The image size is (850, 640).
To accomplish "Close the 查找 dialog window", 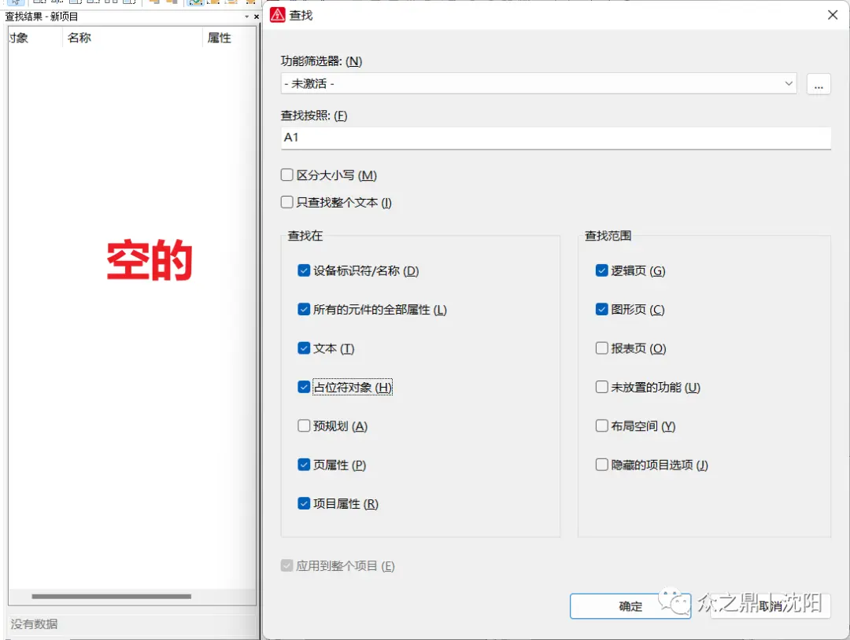I will point(833,15).
